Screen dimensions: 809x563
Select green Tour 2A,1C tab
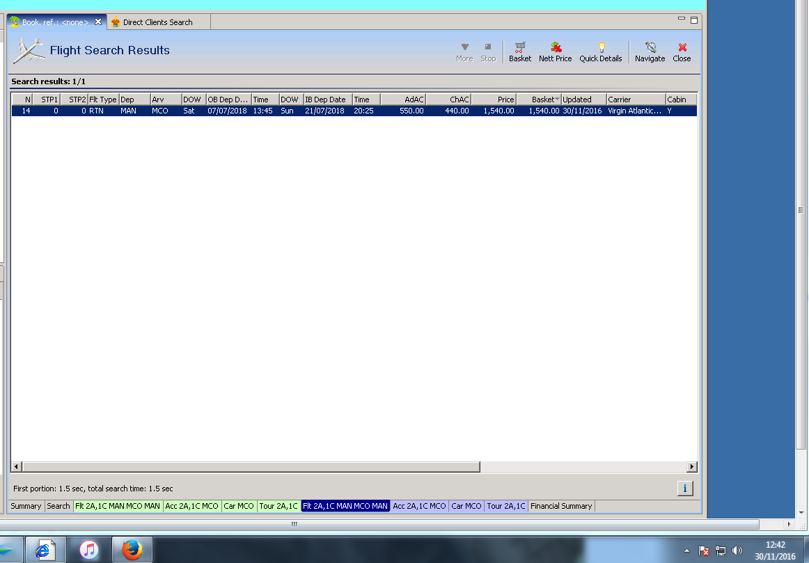tap(278, 506)
